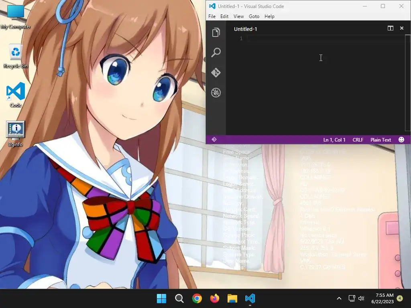The width and height of the screenshot is (411, 308).
Task: Select the Untitled-1 editor title
Action: pyautogui.click(x=245, y=29)
